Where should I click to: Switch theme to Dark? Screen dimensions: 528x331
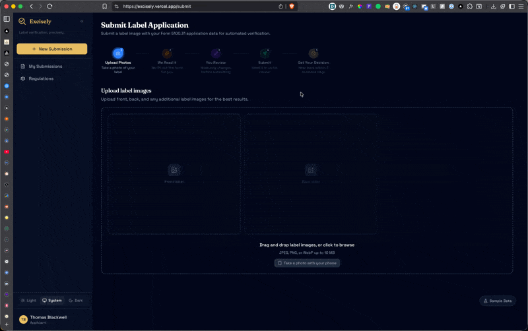tap(76, 301)
